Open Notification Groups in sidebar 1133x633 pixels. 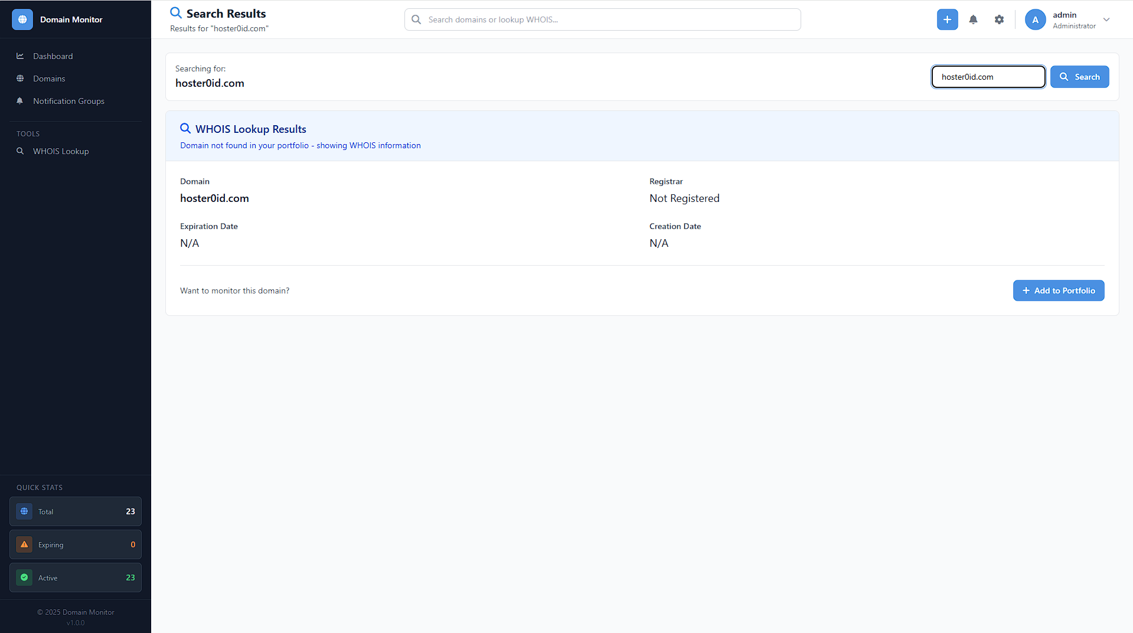[x=68, y=101]
